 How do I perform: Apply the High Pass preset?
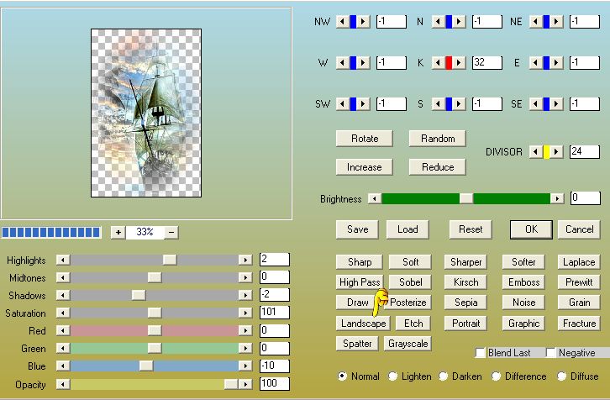click(x=360, y=282)
